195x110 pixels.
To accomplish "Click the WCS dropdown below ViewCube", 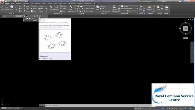I will (x=186, y=38).
